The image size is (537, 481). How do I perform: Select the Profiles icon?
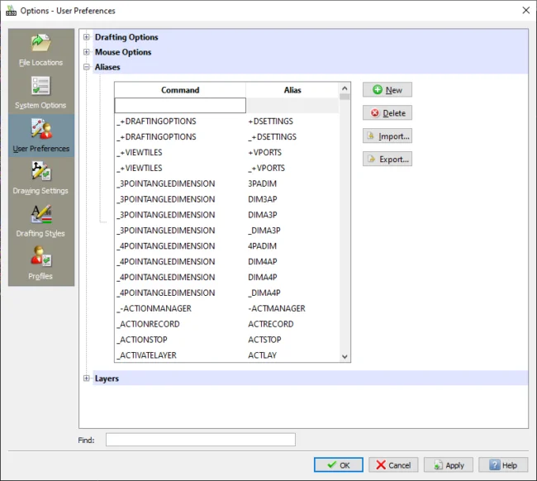[41, 264]
